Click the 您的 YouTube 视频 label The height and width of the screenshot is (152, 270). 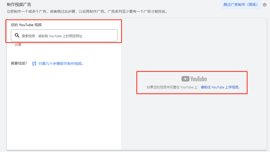tap(26, 25)
